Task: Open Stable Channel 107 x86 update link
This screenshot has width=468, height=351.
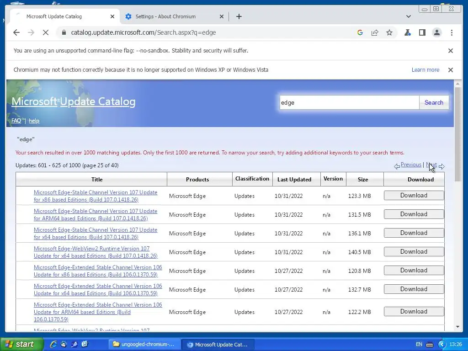Action: (x=96, y=196)
